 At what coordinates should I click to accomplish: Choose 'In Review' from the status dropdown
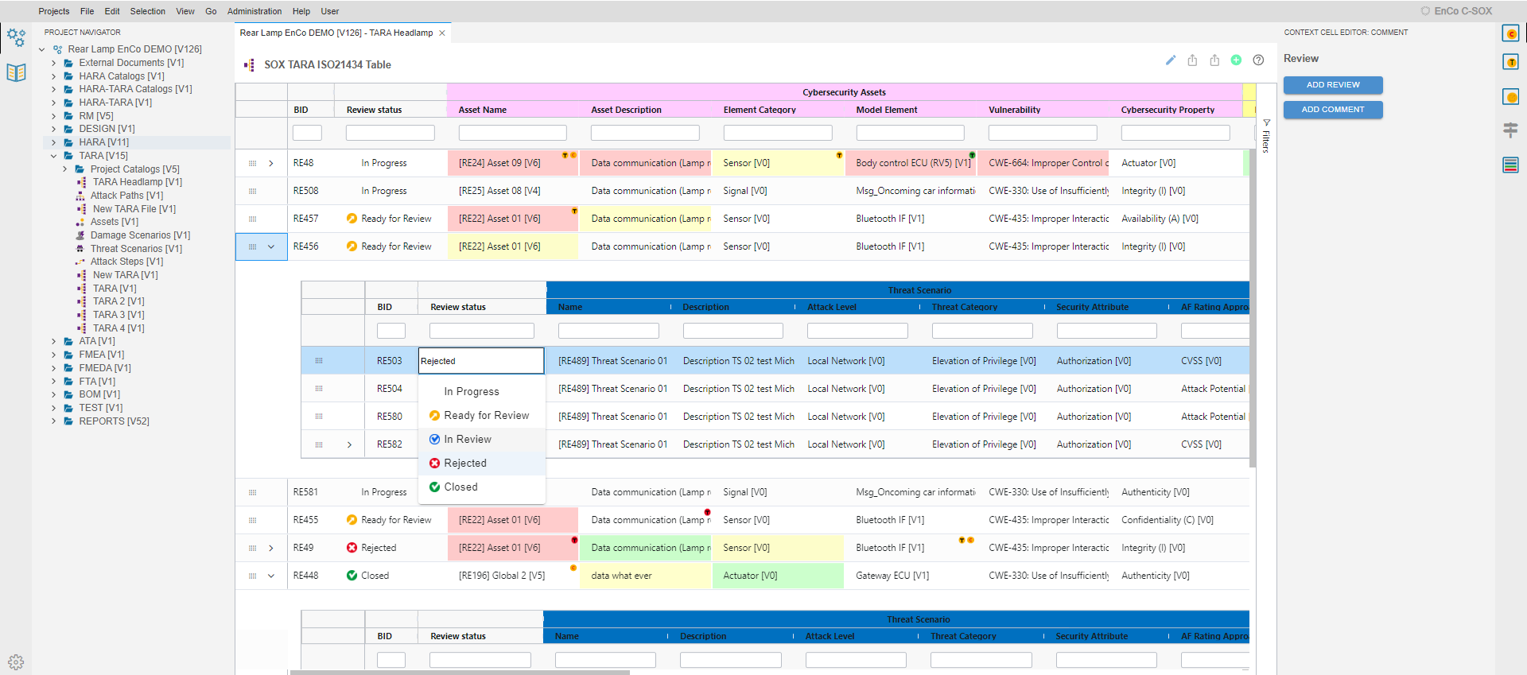tap(467, 440)
